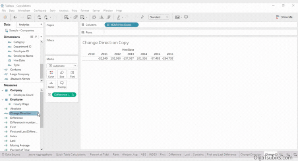Open the Format menu

(85, 10)
